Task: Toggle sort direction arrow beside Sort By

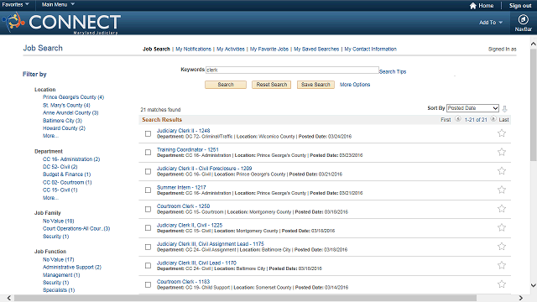Action: [x=504, y=108]
